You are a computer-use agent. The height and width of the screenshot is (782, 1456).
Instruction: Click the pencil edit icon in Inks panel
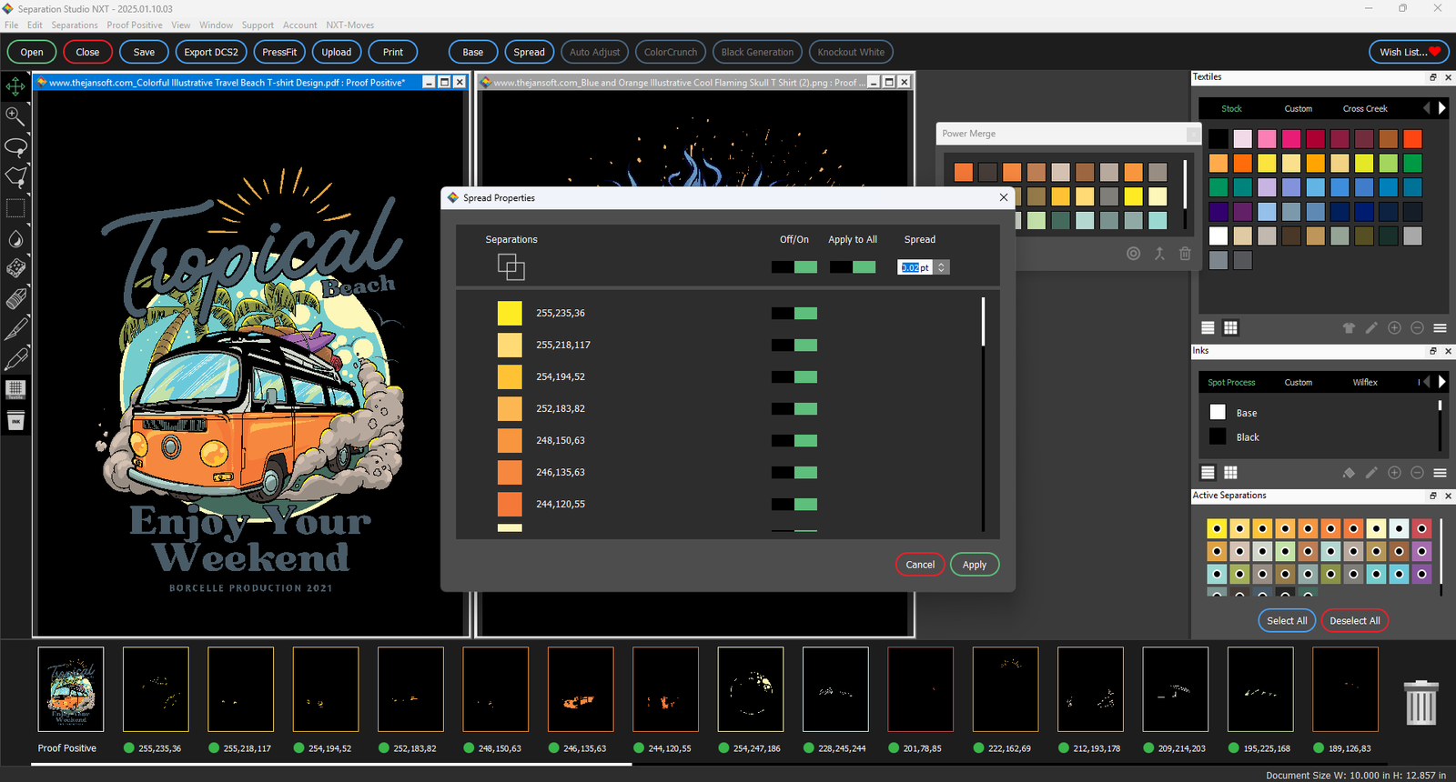click(x=1371, y=472)
